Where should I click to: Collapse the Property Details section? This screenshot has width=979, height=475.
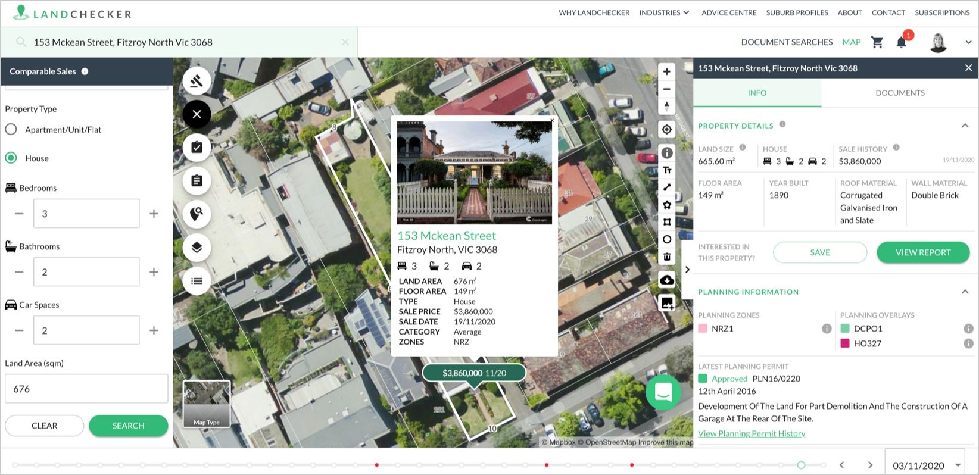[965, 126]
